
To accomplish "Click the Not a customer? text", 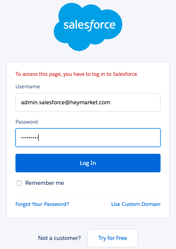I will coord(59,238).
